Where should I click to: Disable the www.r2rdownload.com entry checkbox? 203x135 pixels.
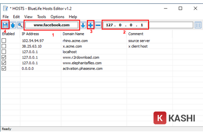(x=4, y=57)
